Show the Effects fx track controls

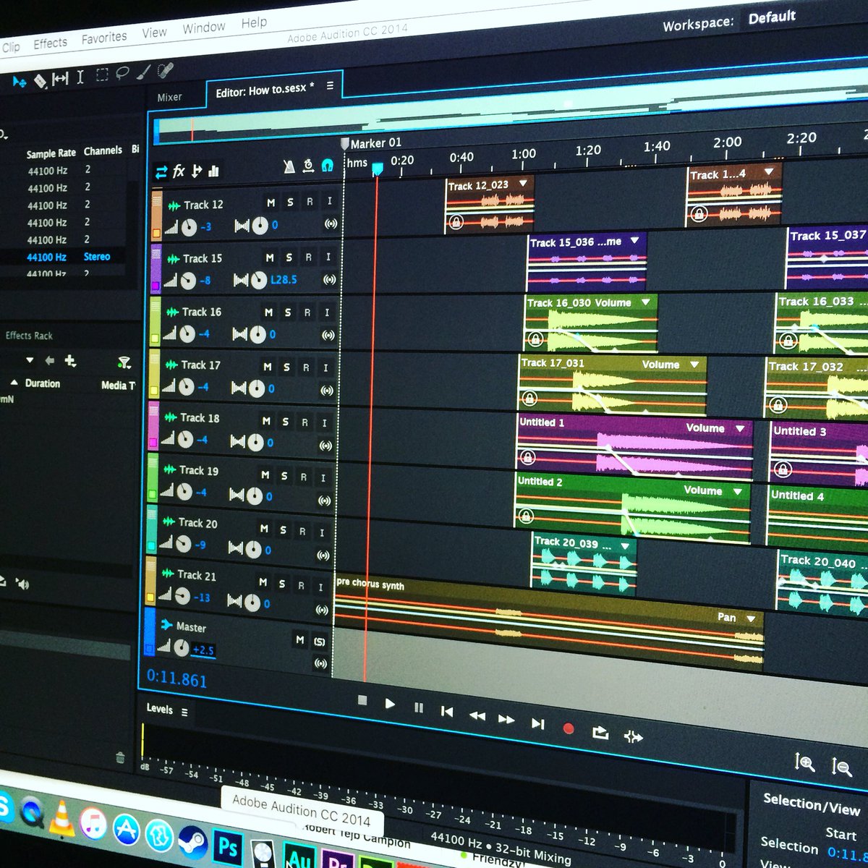point(179,171)
